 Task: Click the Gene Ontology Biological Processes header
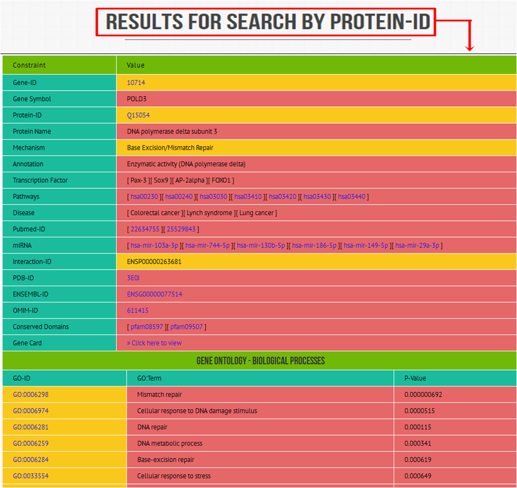260,361
